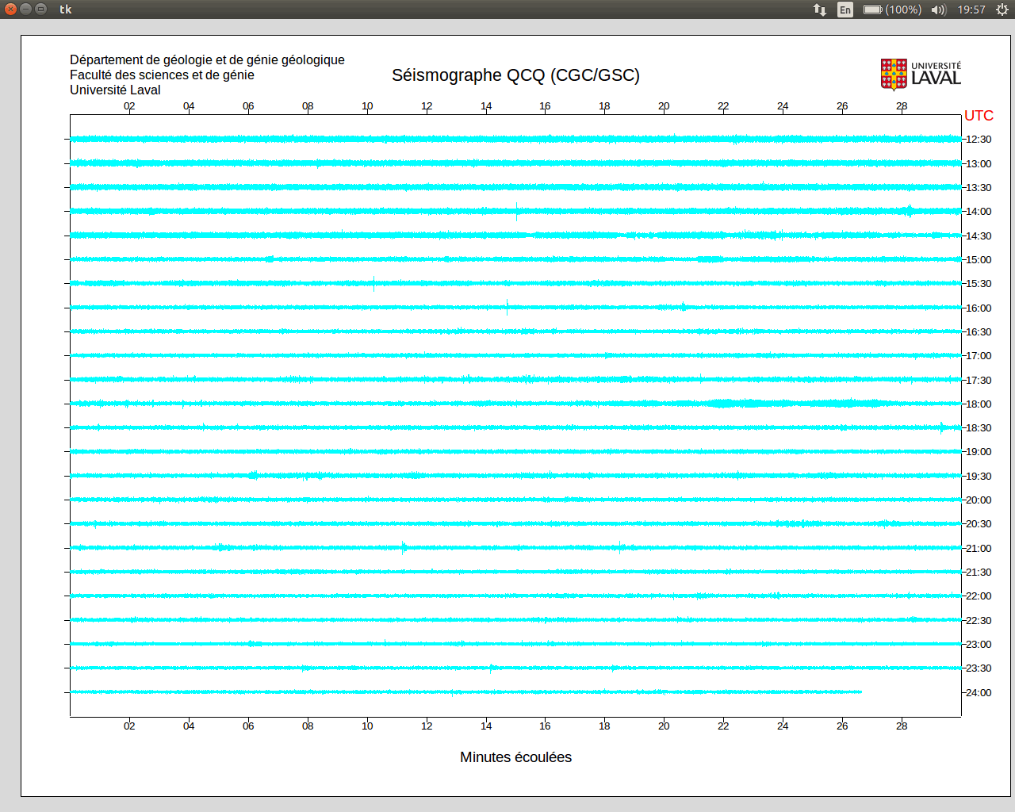Open the network connections indicator
Viewport: 1015px width, 812px height.
tap(820, 10)
